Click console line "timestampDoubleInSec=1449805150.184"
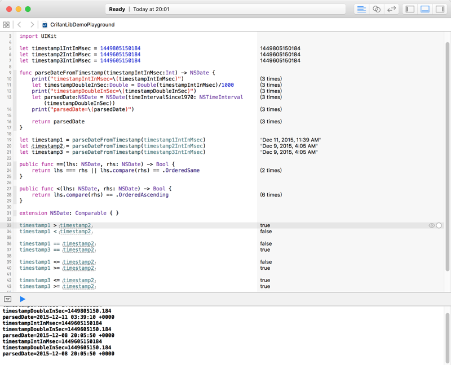The width and height of the screenshot is (451, 365). [x=57, y=311]
